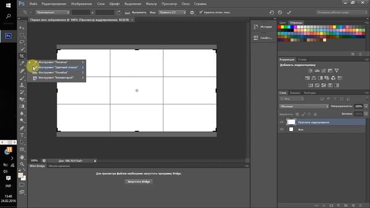The width and height of the screenshot is (370, 208).
Task: Select the Healing Brush tool
Action: pos(22,70)
